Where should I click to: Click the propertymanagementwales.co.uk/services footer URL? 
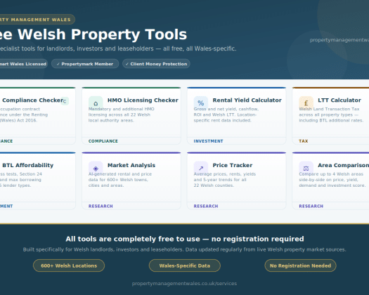184,284
